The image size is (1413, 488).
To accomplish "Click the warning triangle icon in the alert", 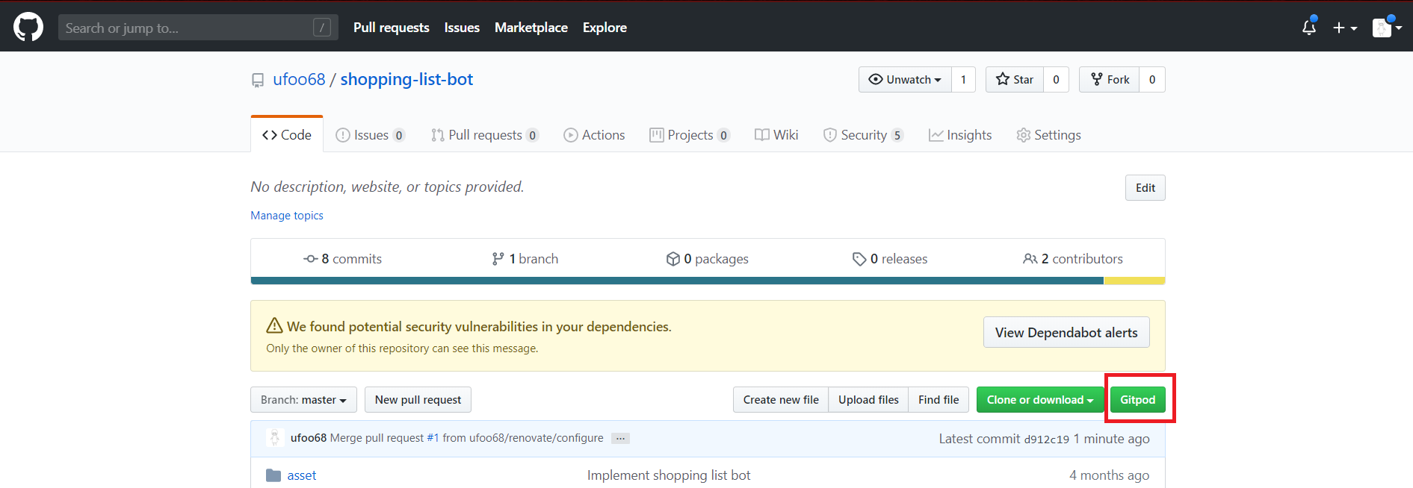I will pyautogui.click(x=274, y=326).
